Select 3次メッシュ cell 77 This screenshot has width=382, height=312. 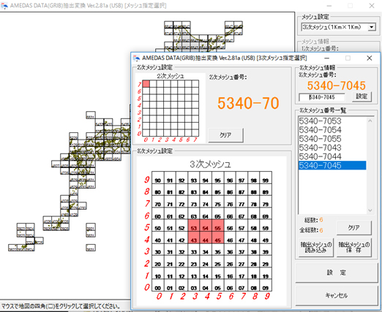click(x=241, y=202)
